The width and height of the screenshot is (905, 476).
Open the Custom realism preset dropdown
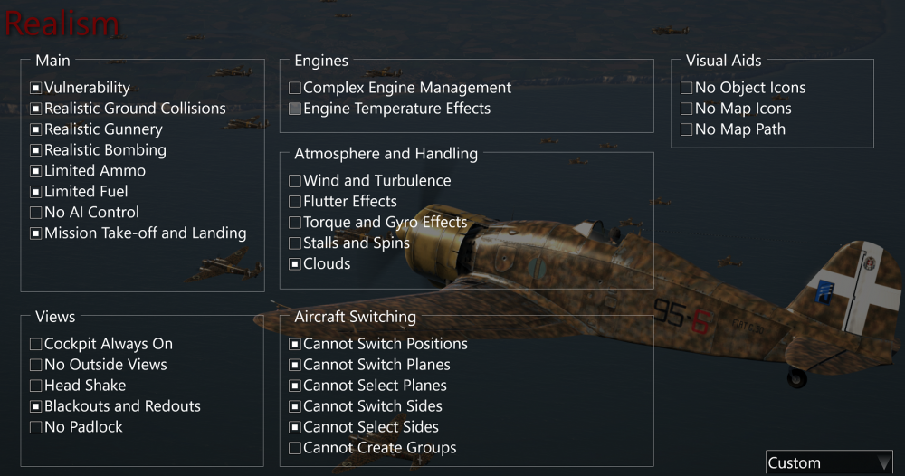(x=828, y=462)
